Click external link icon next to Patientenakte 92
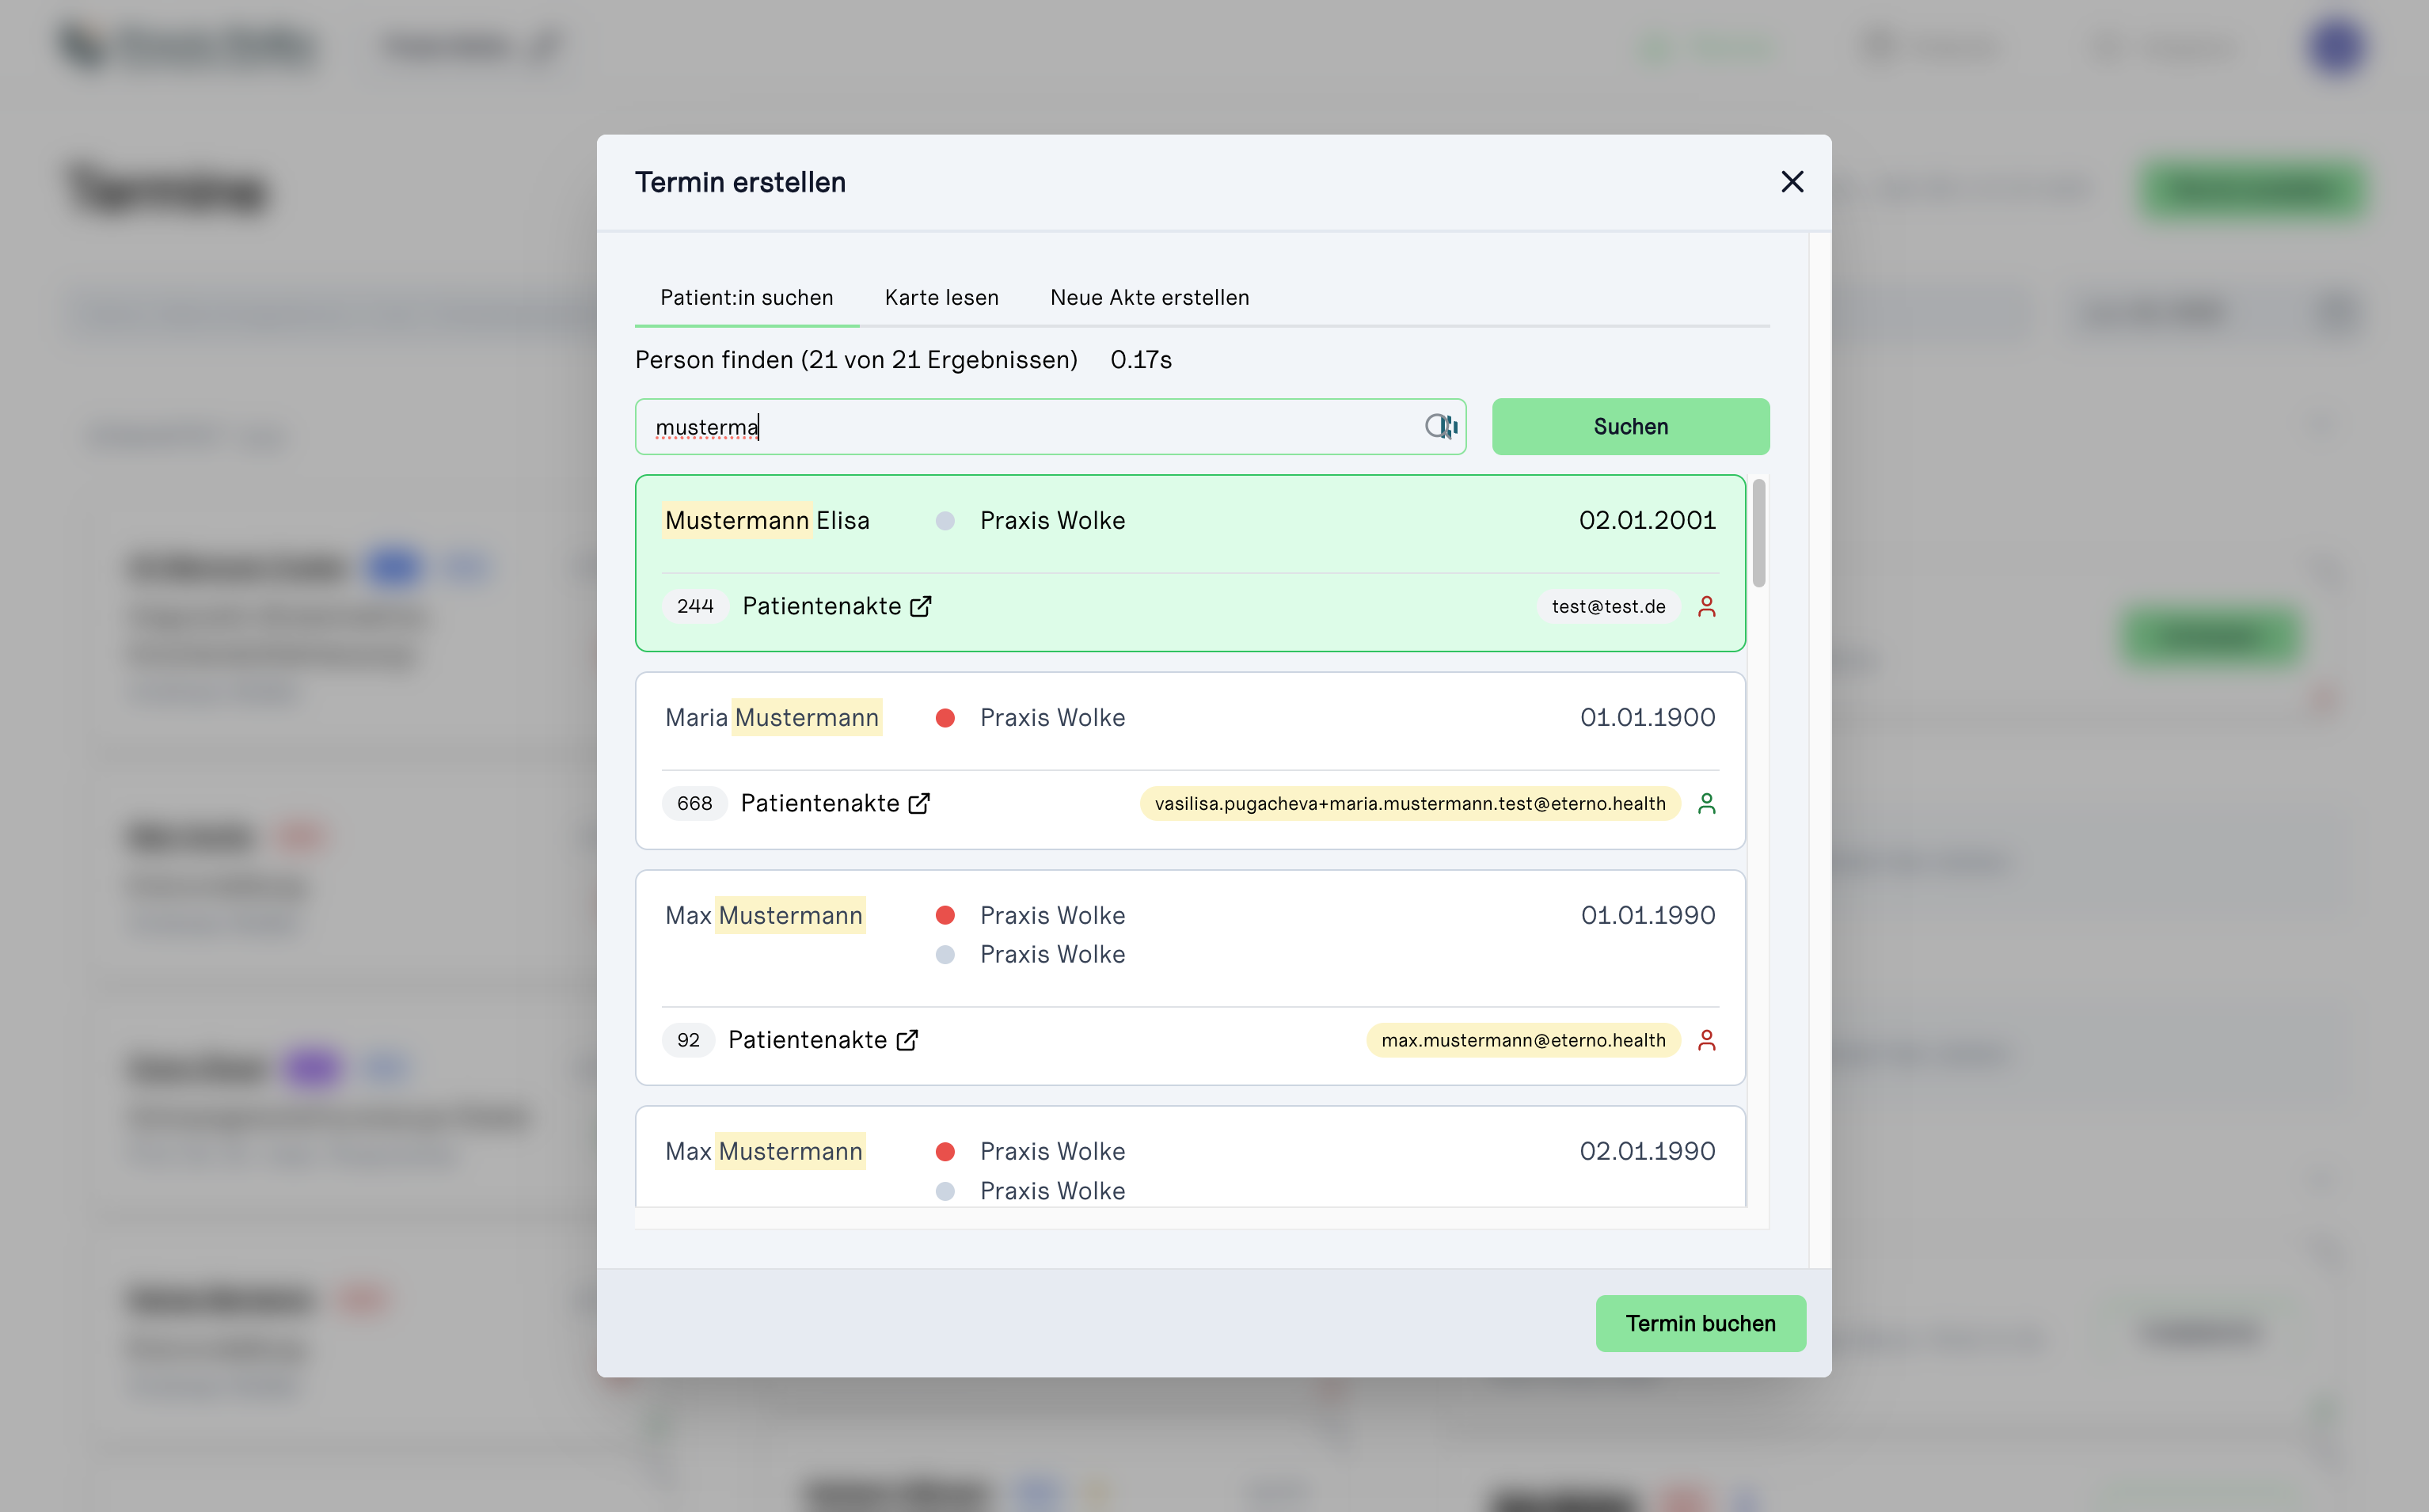This screenshot has height=1512, width=2429. (x=907, y=1040)
